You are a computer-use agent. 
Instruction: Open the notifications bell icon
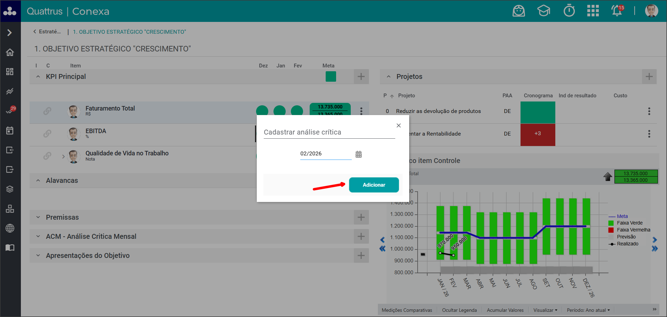617,11
